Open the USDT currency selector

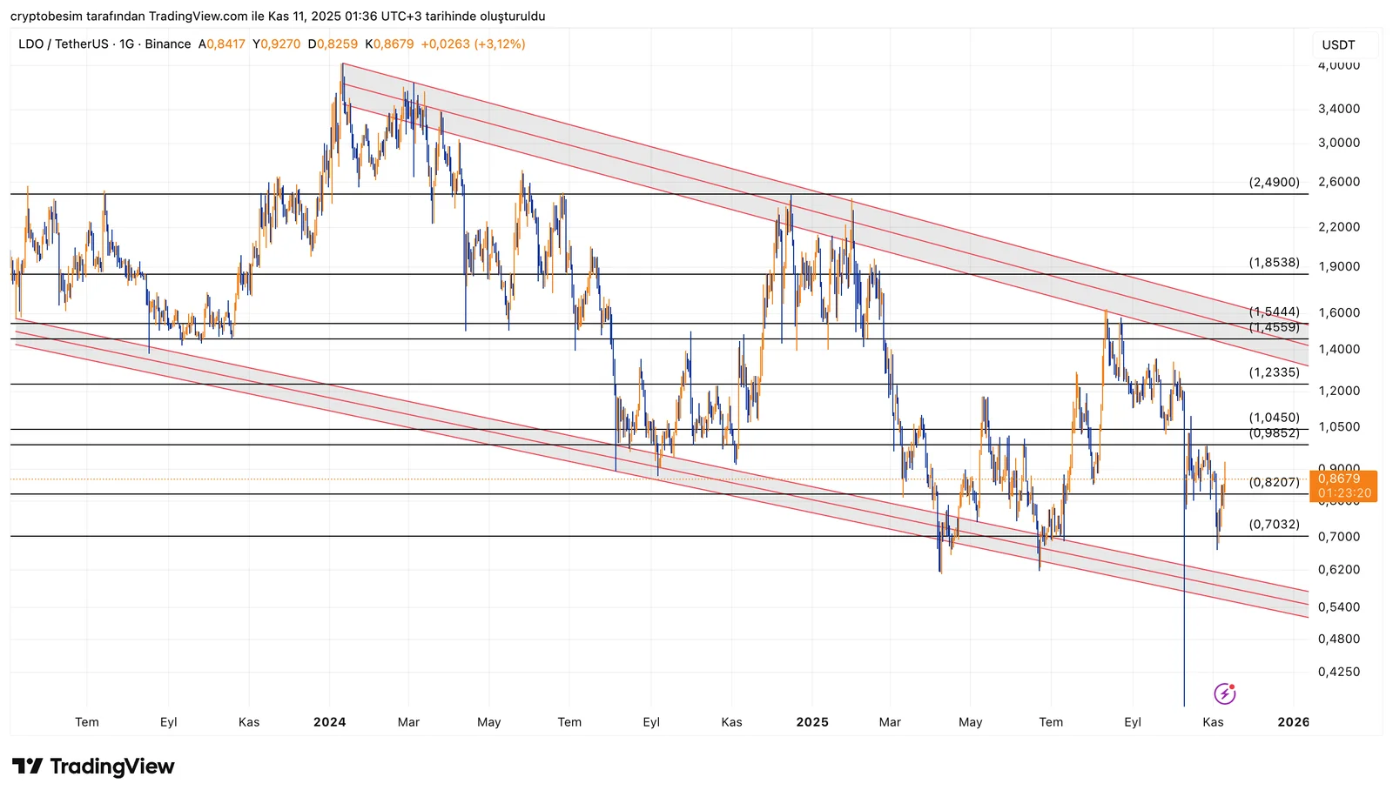click(1338, 45)
